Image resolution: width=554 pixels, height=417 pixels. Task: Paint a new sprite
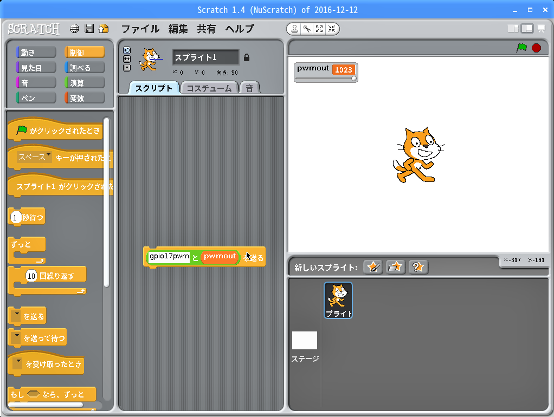[373, 267]
